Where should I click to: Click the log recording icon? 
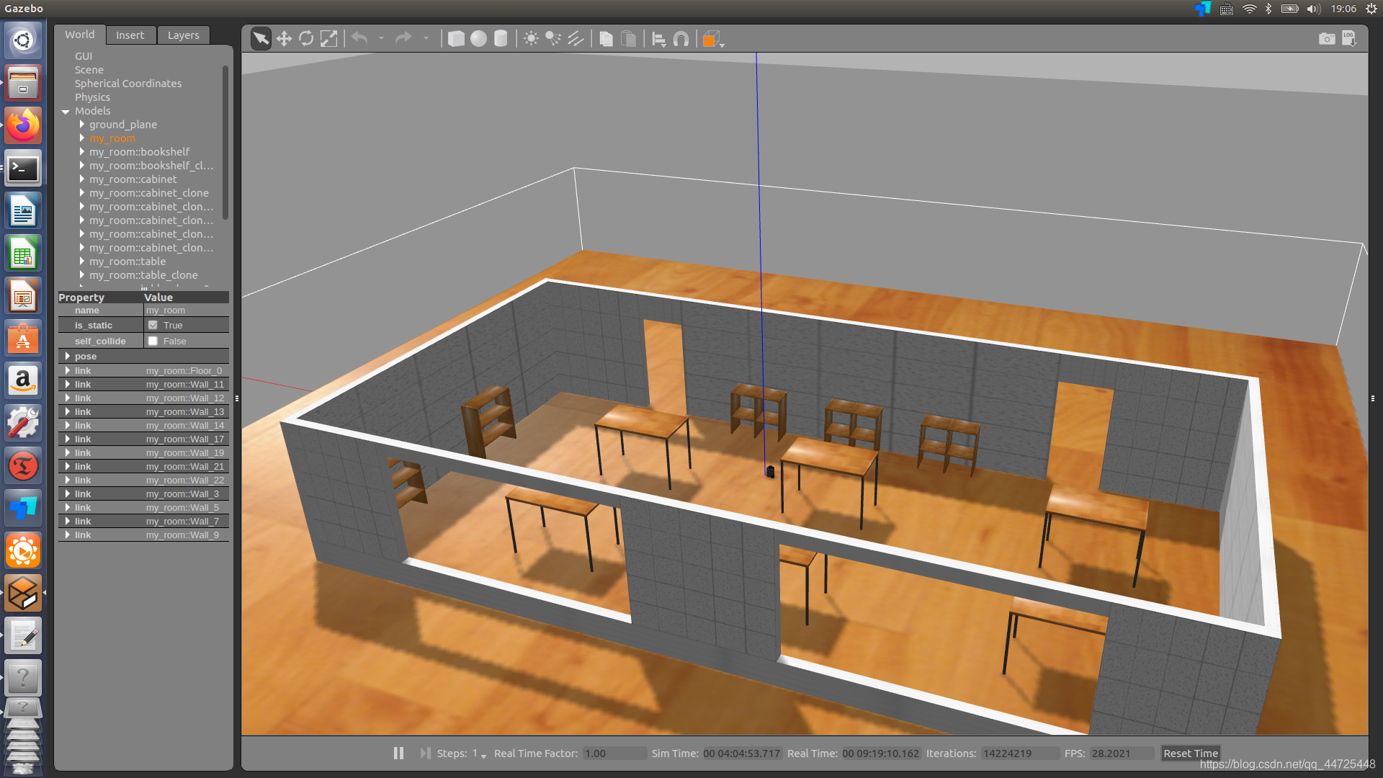pyautogui.click(x=1349, y=38)
